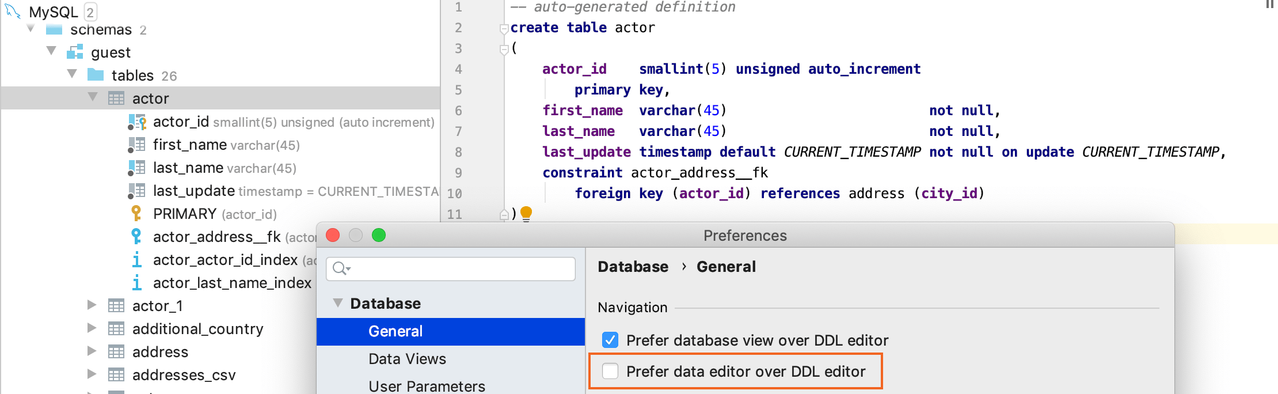The image size is (1278, 394).
Task: Click the green zoom button of Preferences
Action: click(x=379, y=235)
